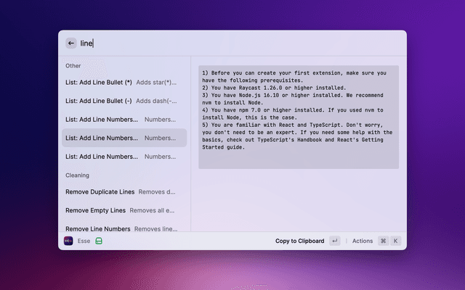This screenshot has width=465, height=290.
Task: Click the prerequisites preview text box
Action: tap(298, 117)
